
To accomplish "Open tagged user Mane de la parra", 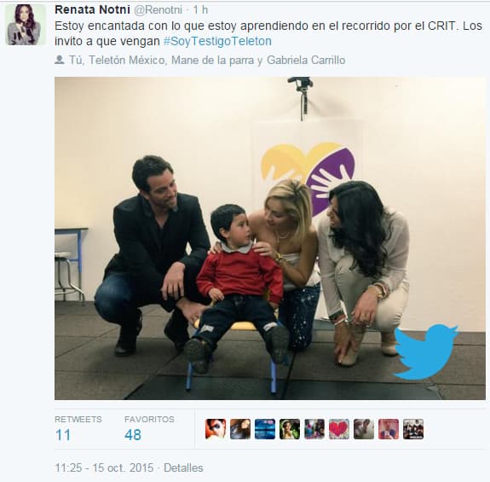I will click(x=212, y=60).
